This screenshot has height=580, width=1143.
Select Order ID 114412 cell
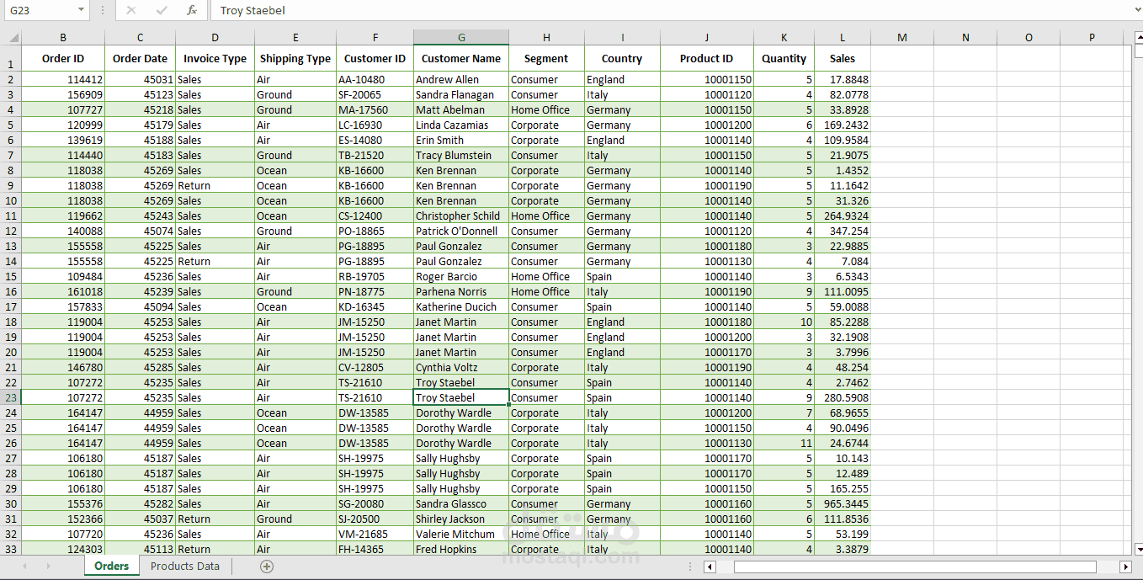point(63,79)
